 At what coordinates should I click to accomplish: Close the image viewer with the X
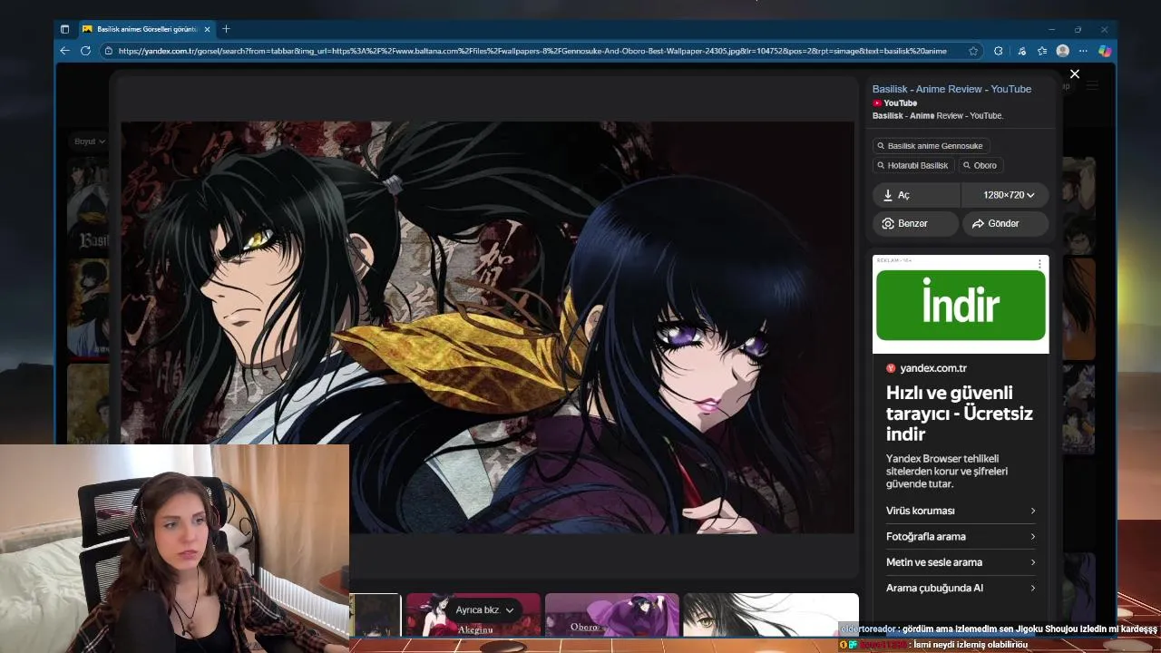click(1075, 74)
